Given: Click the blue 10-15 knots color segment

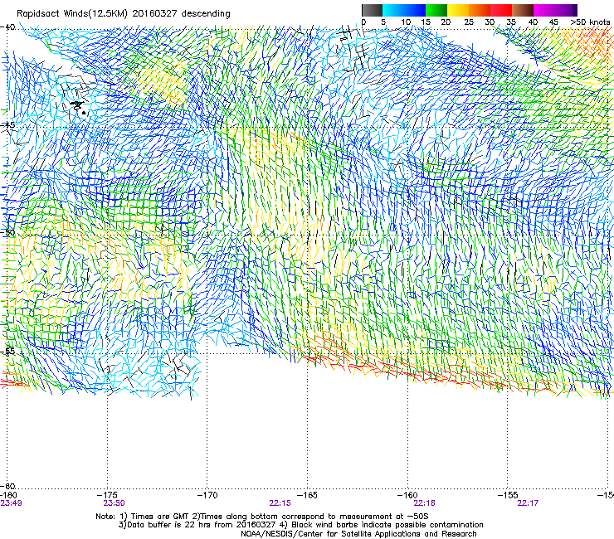Looking at the screenshot, I should pyautogui.click(x=415, y=10).
